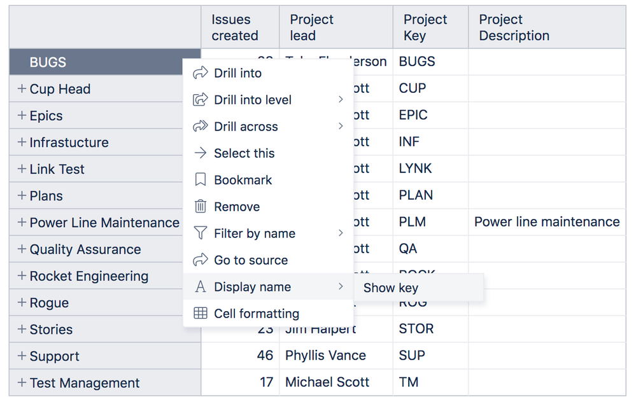The height and width of the screenshot is (404, 636).
Task: Expand the Cup Head project row
Action: pyautogui.click(x=22, y=89)
